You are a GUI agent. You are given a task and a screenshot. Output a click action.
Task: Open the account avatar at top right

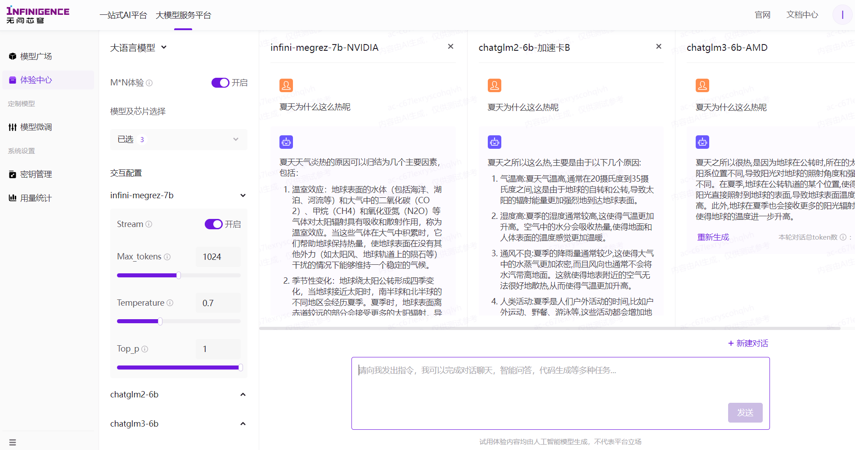click(842, 15)
